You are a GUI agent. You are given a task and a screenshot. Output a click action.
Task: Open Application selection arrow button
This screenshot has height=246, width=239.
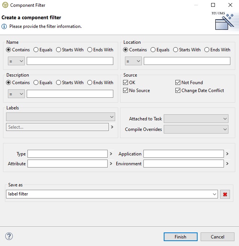pyautogui.click(x=227, y=154)
